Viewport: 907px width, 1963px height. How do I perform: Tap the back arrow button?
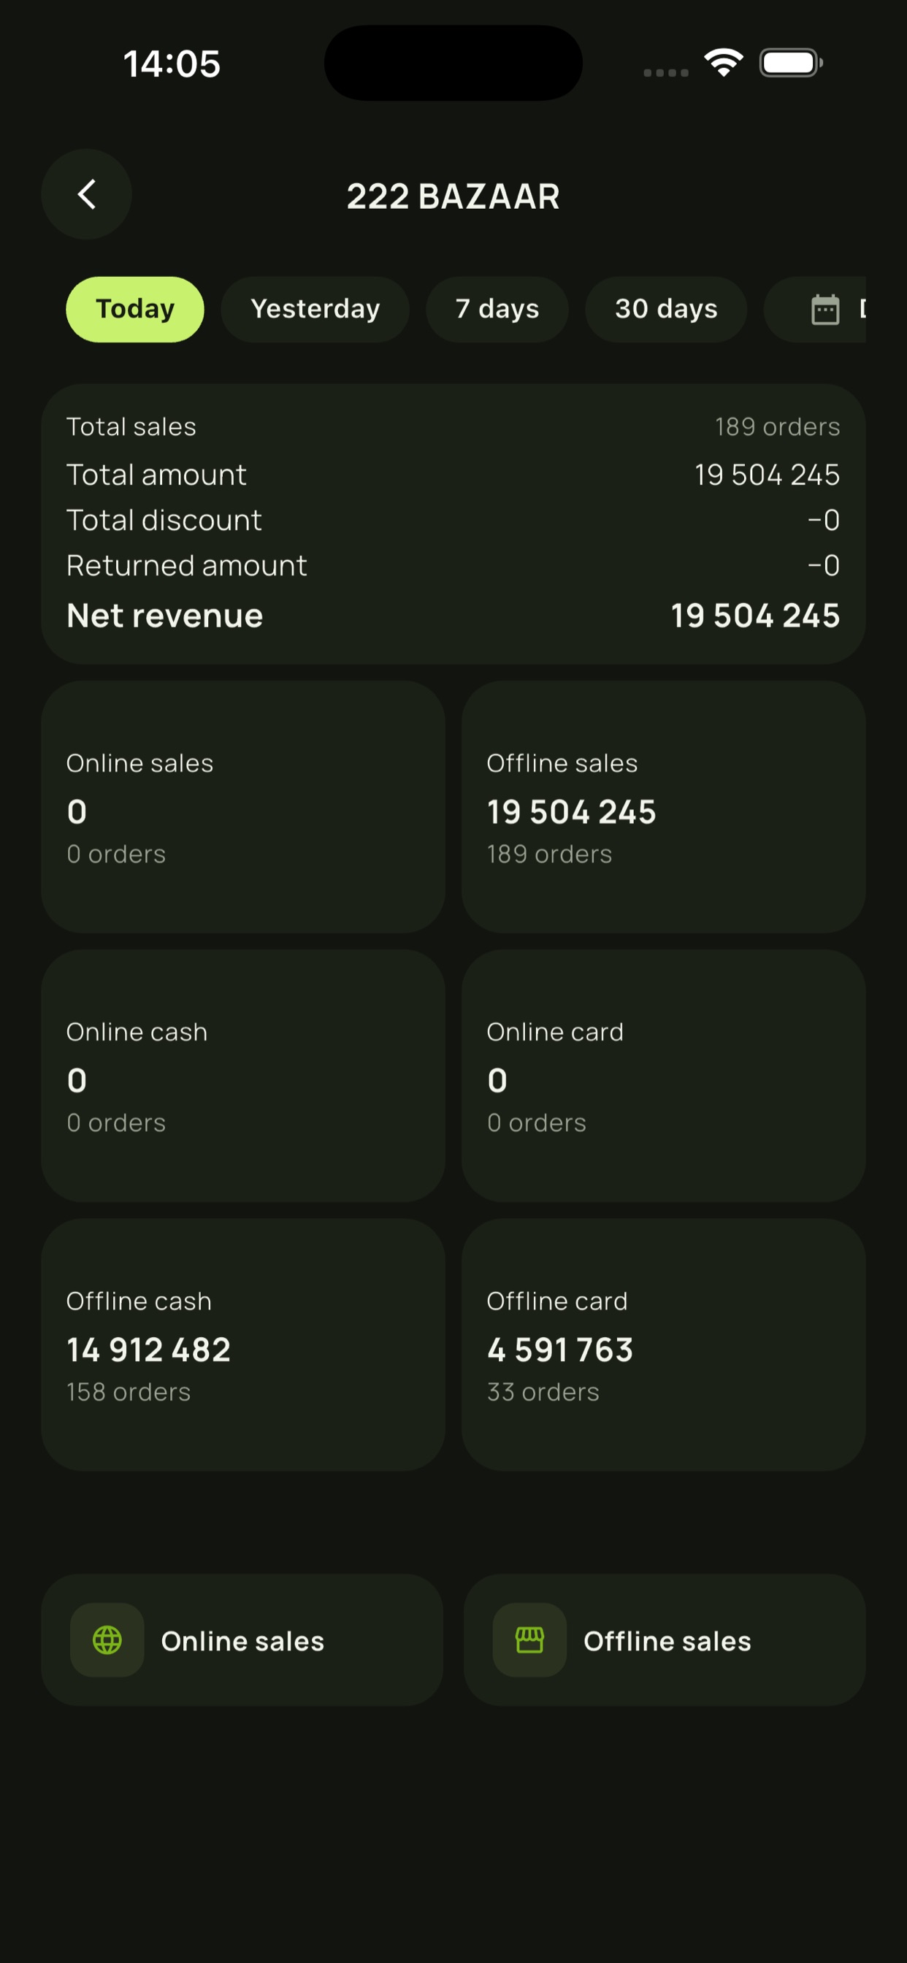[x=86, y=194]
